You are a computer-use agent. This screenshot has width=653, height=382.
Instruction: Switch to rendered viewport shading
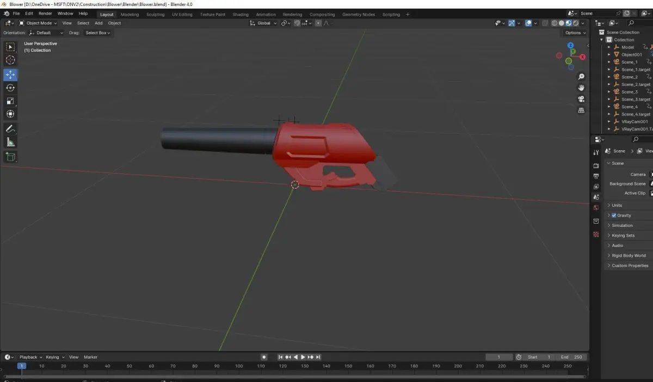coord(576,23)
